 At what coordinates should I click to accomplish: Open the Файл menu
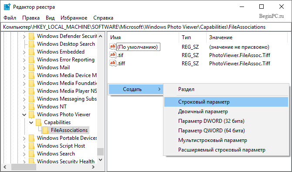tap(10, 18)
